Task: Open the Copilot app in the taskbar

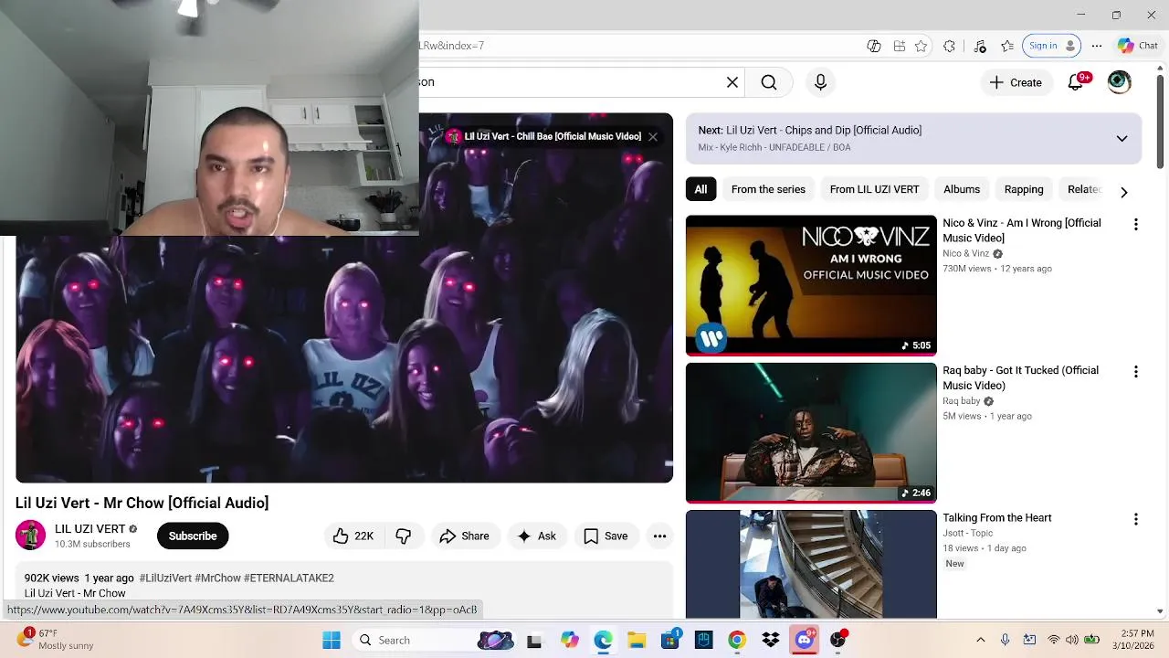Action: 569,640
